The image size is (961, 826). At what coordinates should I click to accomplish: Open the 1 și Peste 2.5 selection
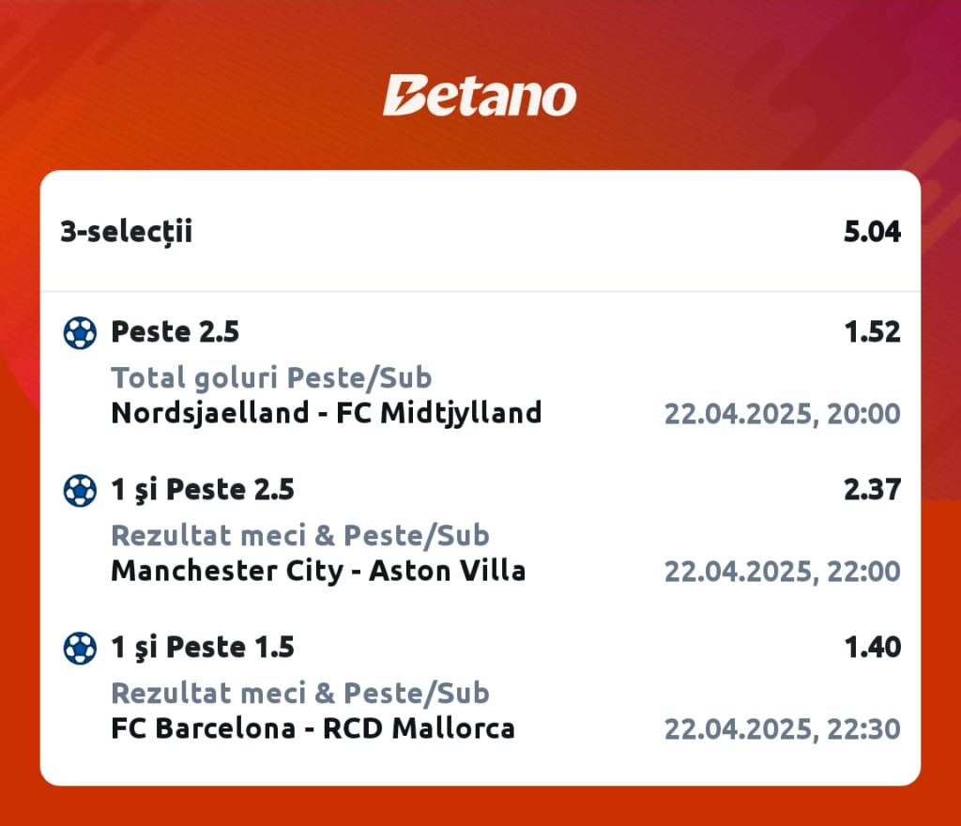click(x=203, y=490)
